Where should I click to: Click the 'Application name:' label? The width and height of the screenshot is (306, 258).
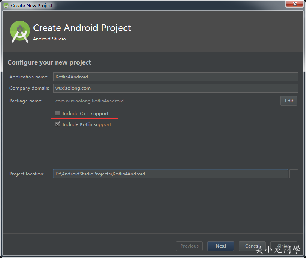point(29,77)
